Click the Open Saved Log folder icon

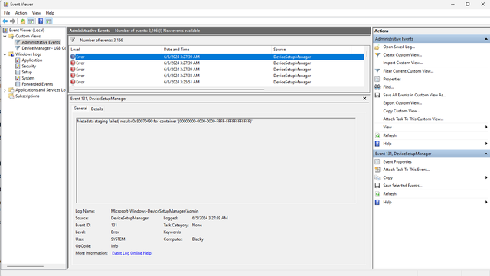pos(377,47)
